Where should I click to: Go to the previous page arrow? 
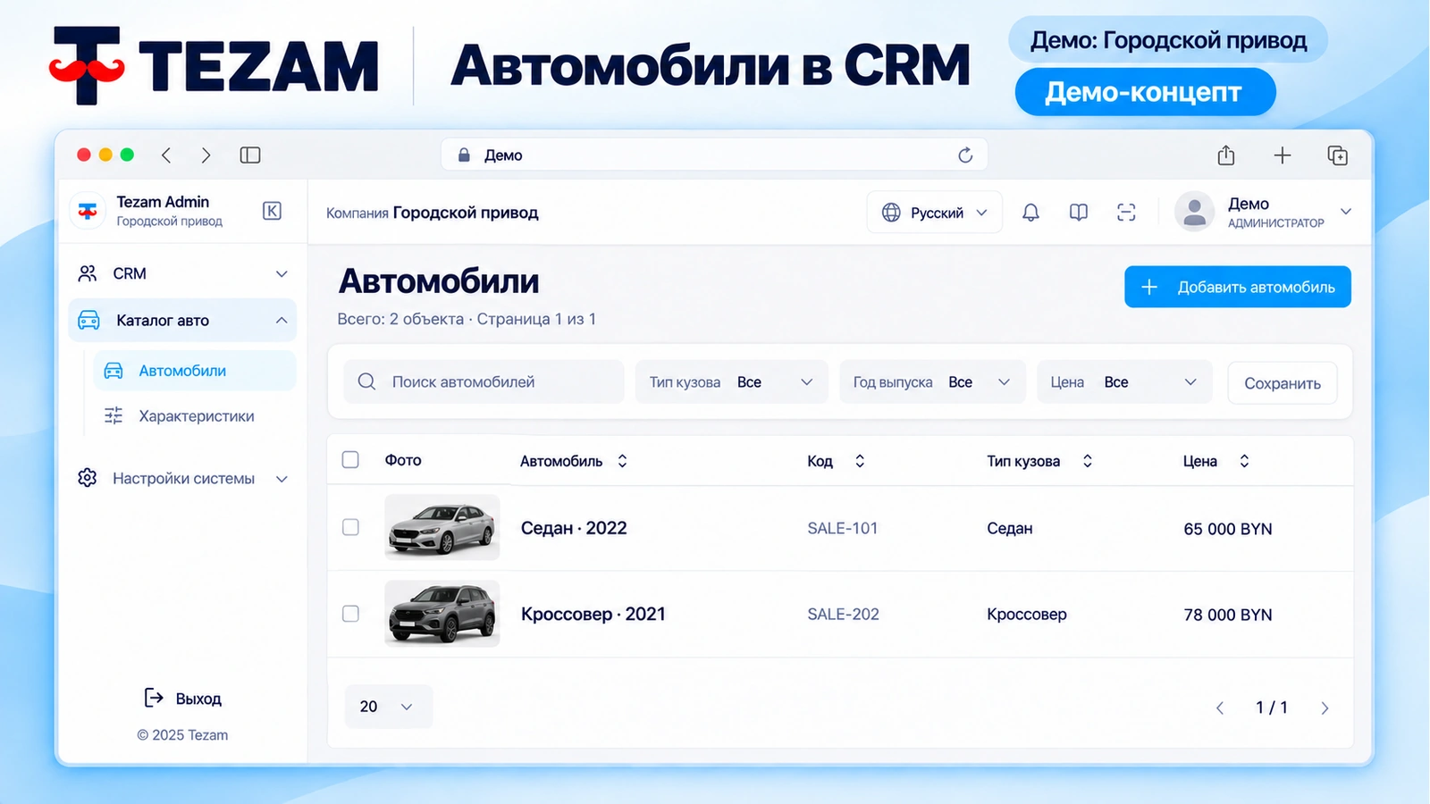coord(1220,708)
